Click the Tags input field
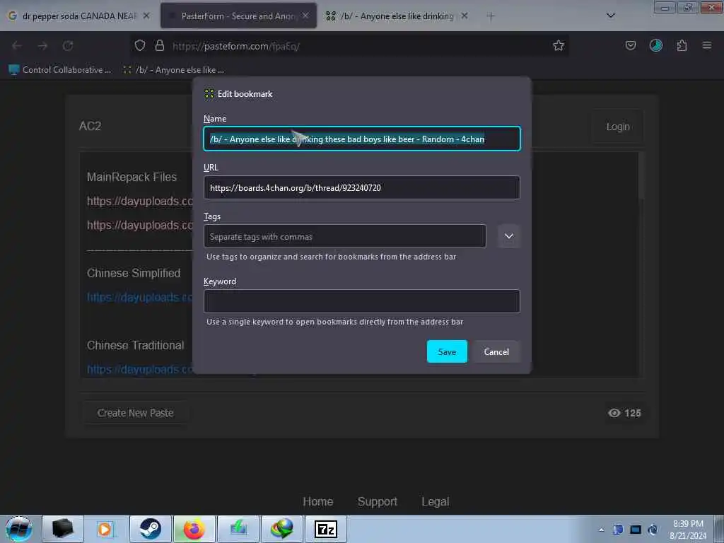724x543 pixels. coord(344,236)
